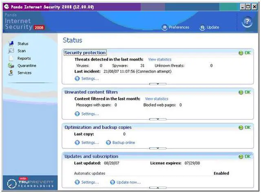Expand Optimization and backup copies panel
This screenshot has height=193, width=261.
157,149
